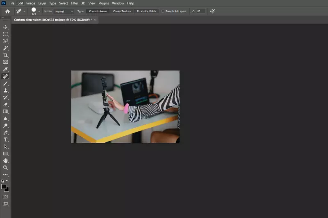Open the Window menu
328x218 pixels.
coord(118,3)
